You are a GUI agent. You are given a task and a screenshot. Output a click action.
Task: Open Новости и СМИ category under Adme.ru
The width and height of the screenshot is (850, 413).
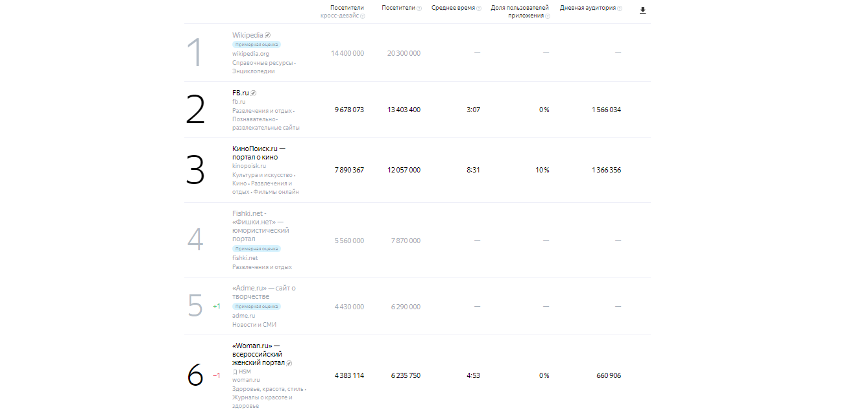pyautogui.click(x=254, y=325)
